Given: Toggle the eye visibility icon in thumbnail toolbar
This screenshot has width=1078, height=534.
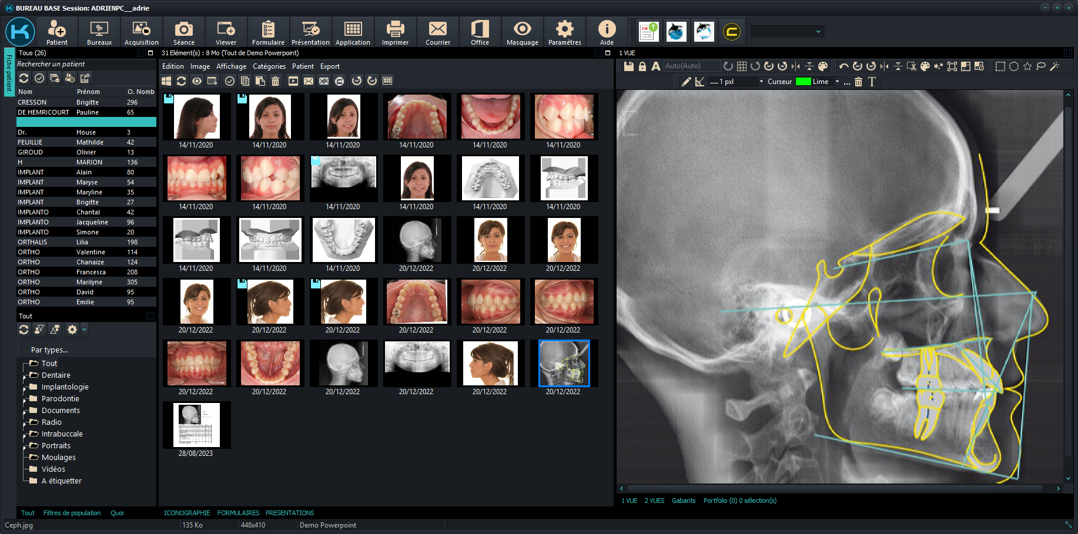Looking at the screenshot, I should click(197, 81).
